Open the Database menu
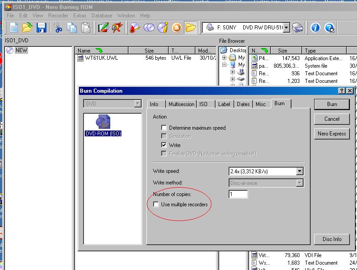 [x=102, y=16]
